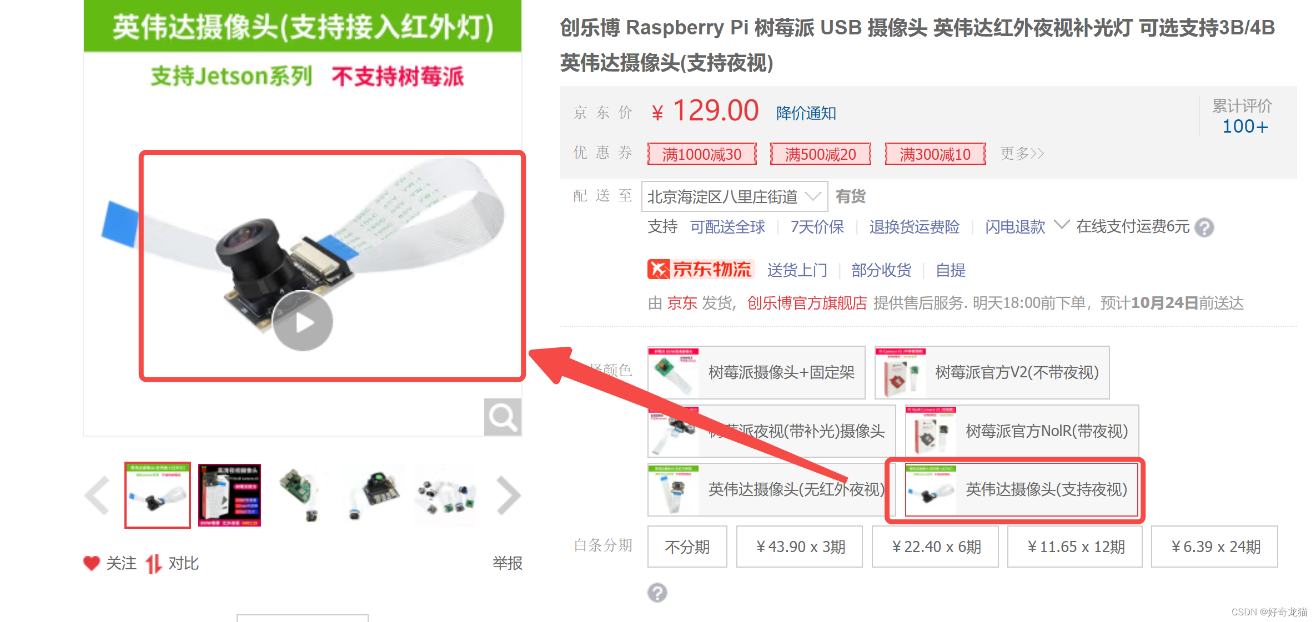The width and height of the screenshot is (1316, 622).
Task: Play the product video
Action: pos(302,321)
